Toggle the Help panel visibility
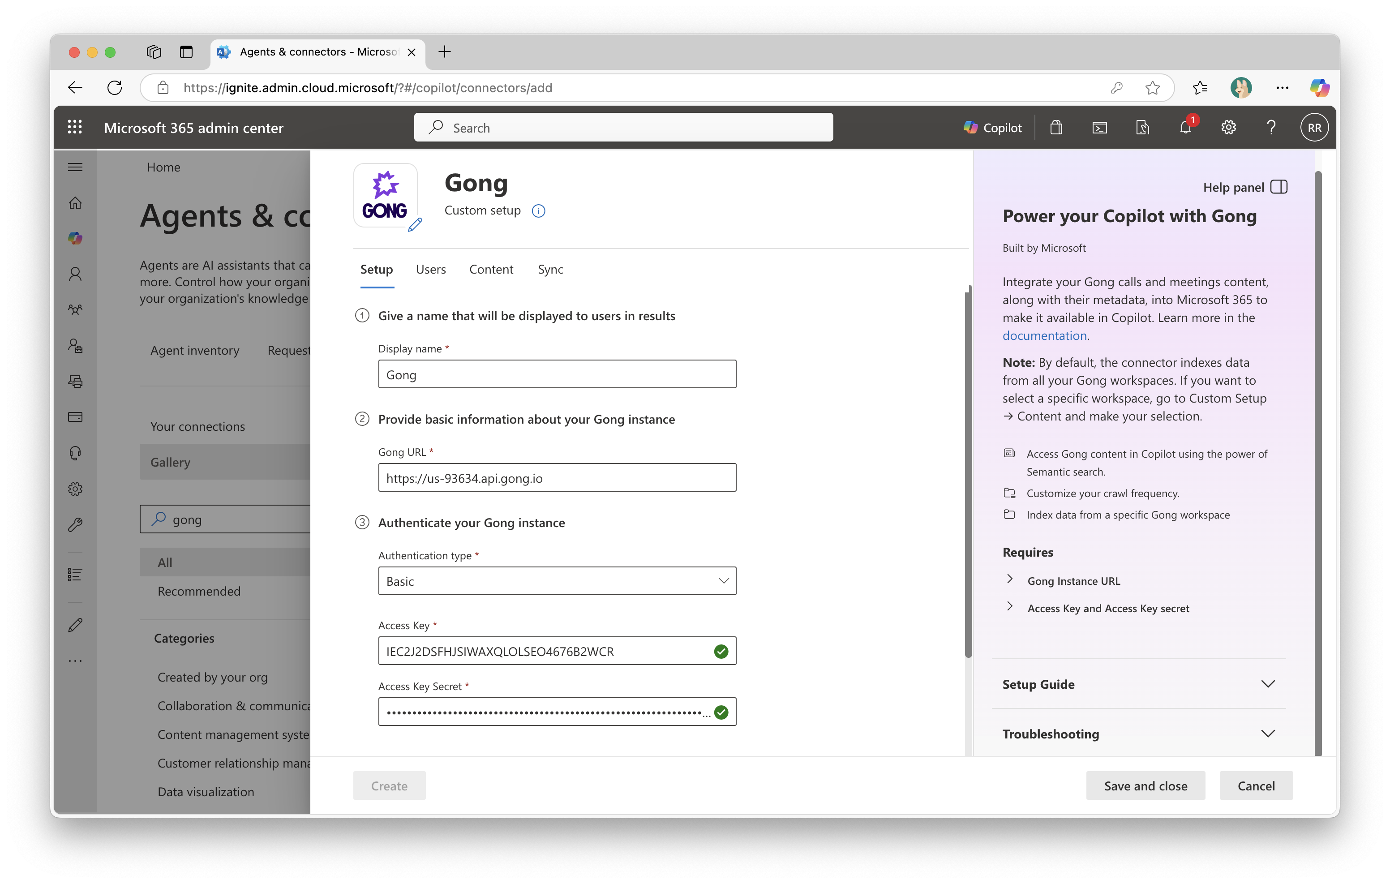This screenshot has height=884, width=1390. (1245, 187)
